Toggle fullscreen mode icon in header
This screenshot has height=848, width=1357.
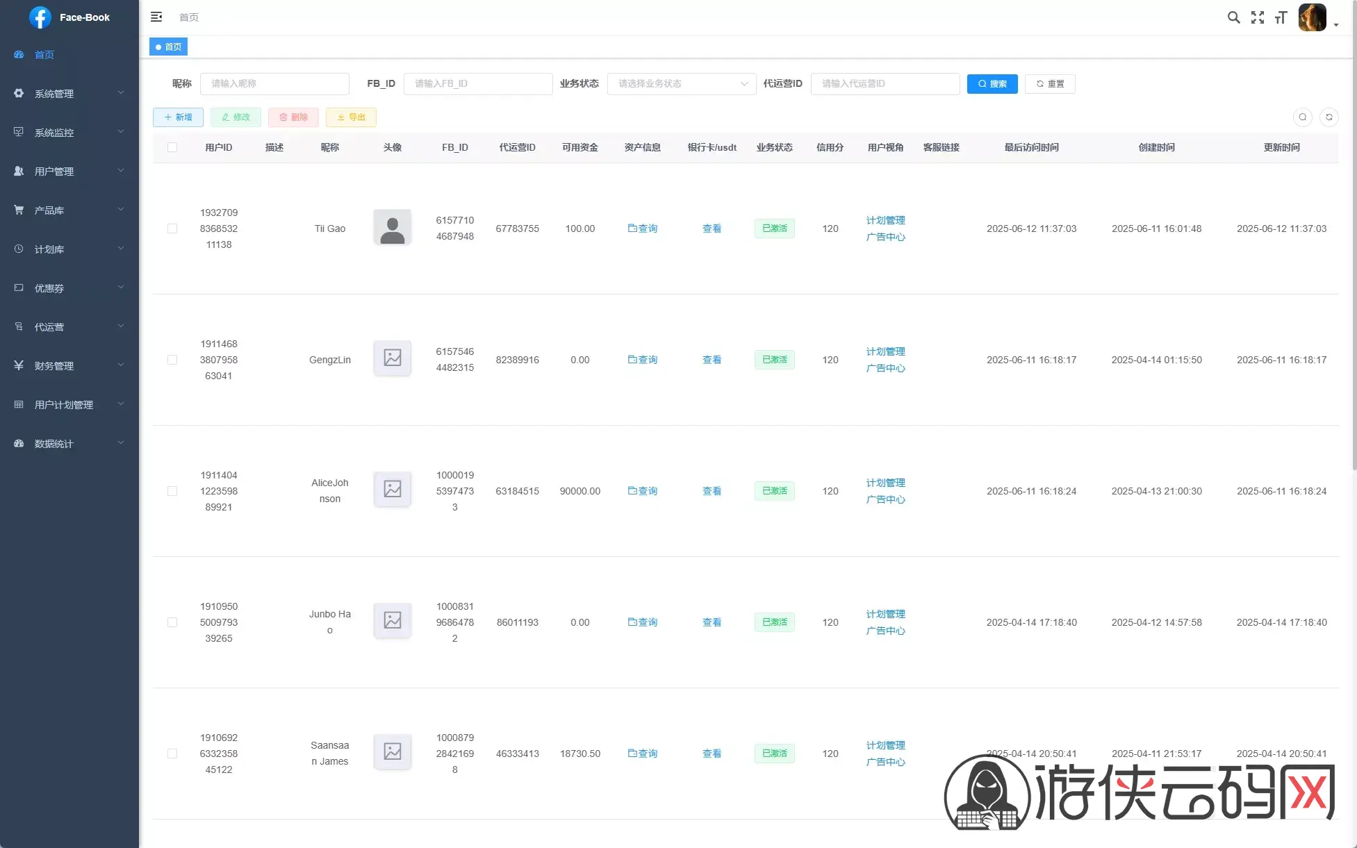(x=1257, y=17)
